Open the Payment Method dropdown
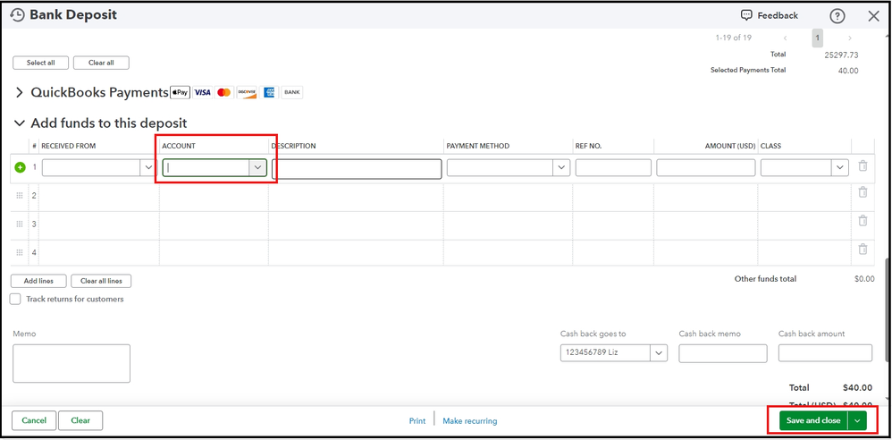 [x=561, y=167]
